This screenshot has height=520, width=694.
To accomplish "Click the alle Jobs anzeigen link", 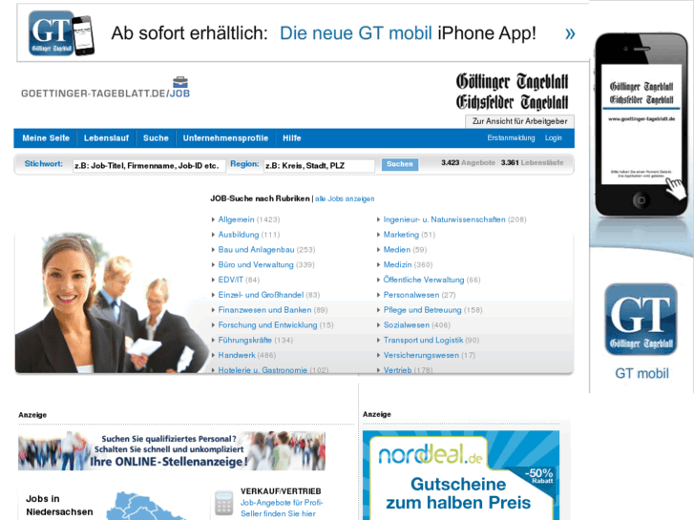I will tap(345, 198).
